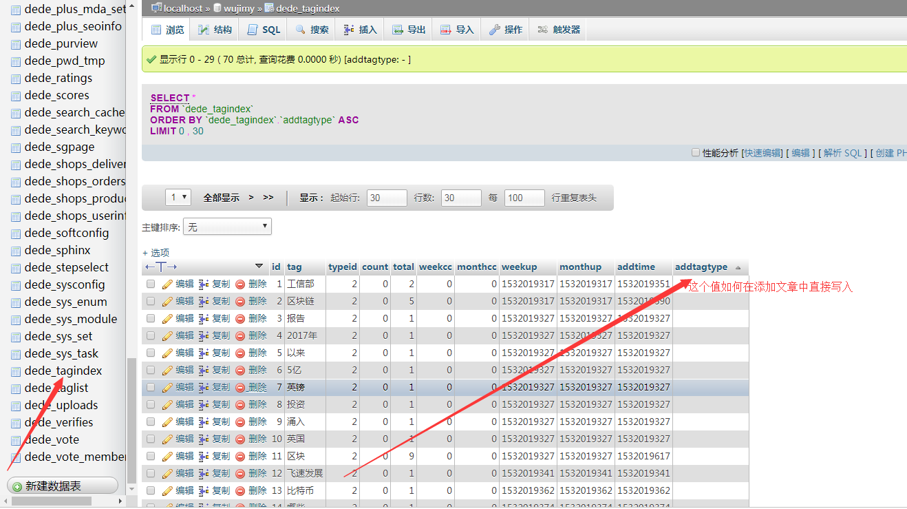Switch to the 导出 export tab
Screen dimensions: 907x509
point(409,30)
